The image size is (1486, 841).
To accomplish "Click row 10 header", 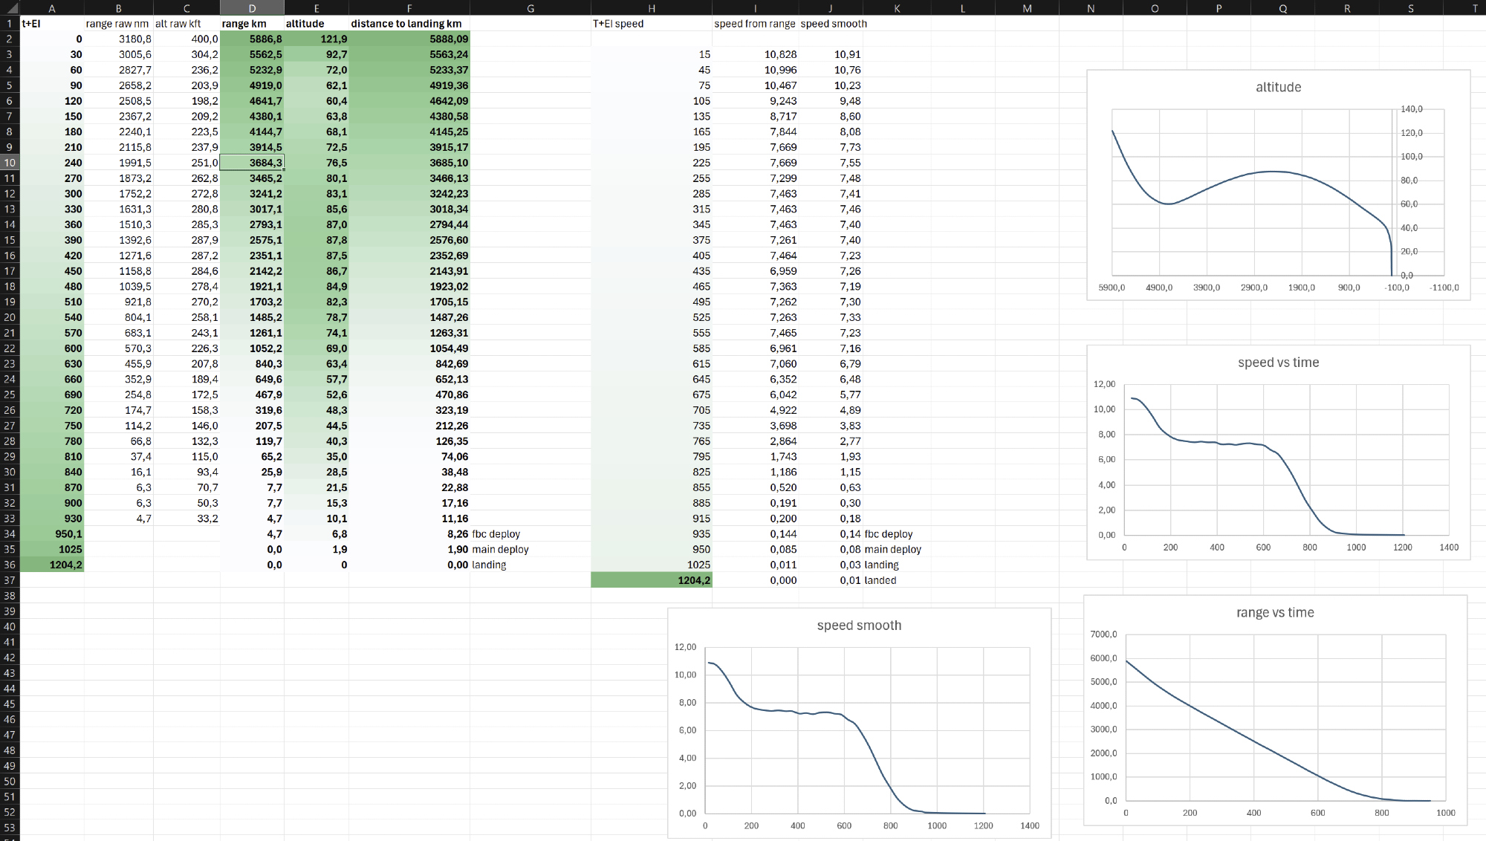I will [10, 163].
